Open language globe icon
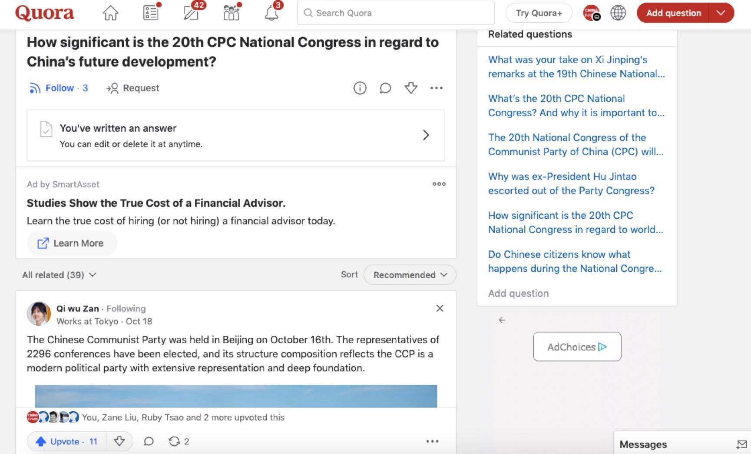This screenshot has height=454, width=751. 618,13
